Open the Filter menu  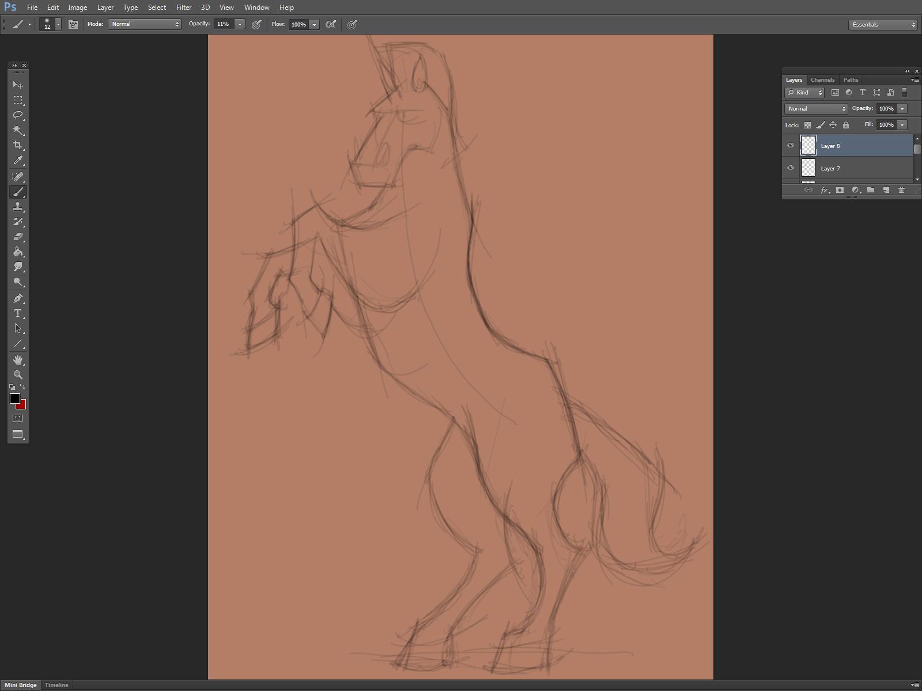click(x=184, y=7)
